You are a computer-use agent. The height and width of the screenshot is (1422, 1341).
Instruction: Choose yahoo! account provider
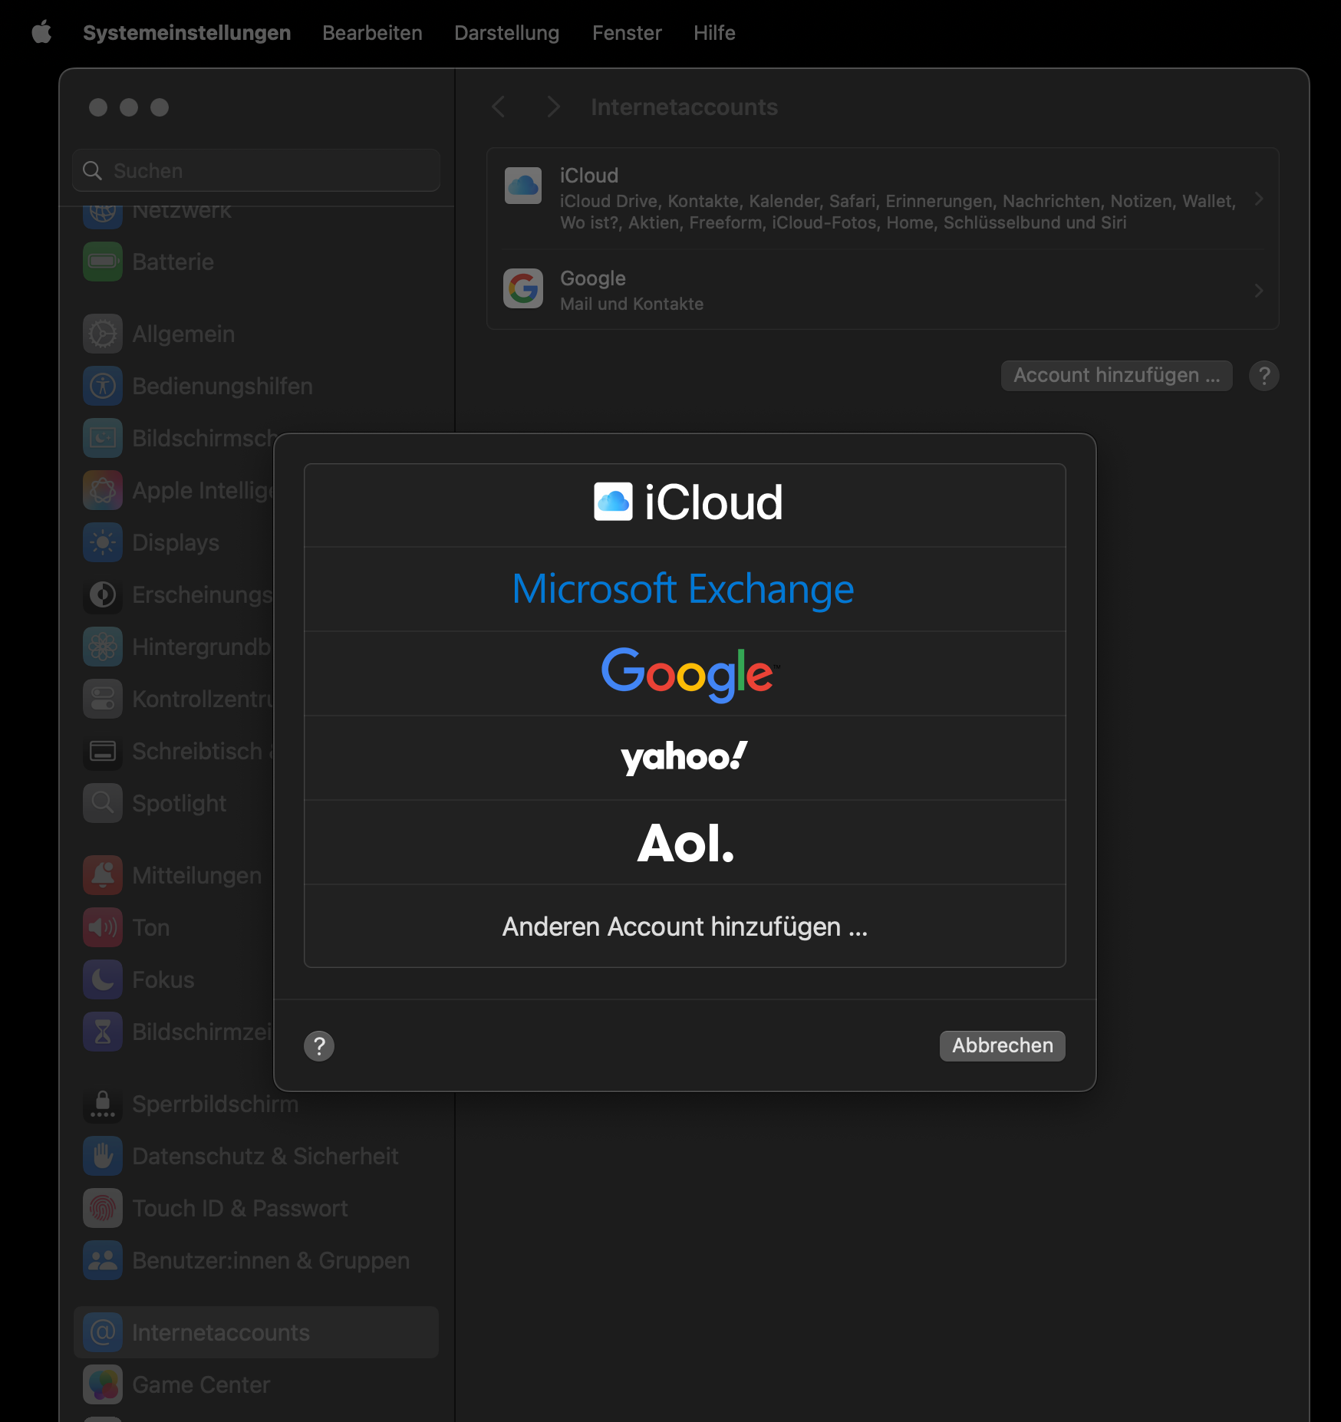[684, 758]
